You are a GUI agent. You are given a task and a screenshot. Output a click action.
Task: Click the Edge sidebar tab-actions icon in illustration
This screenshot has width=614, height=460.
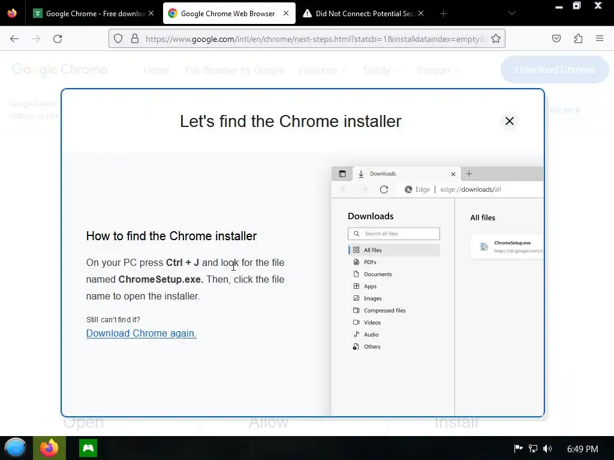tap(342, 174)
